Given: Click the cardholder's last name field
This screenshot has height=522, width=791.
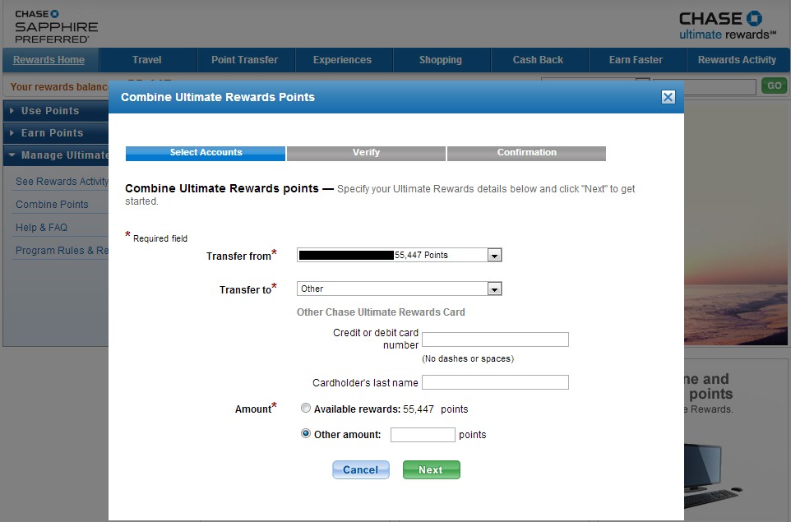Looking at the screenshot, I should (x=495, y=382).
